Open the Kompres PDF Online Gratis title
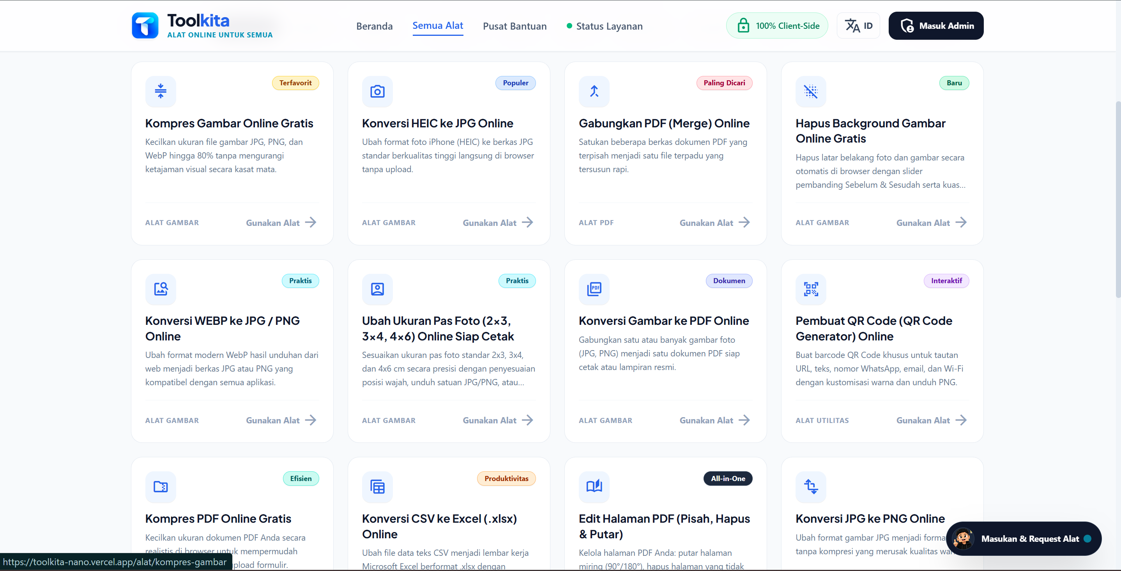Screen dimensions: 1121x571 (218, 518)
